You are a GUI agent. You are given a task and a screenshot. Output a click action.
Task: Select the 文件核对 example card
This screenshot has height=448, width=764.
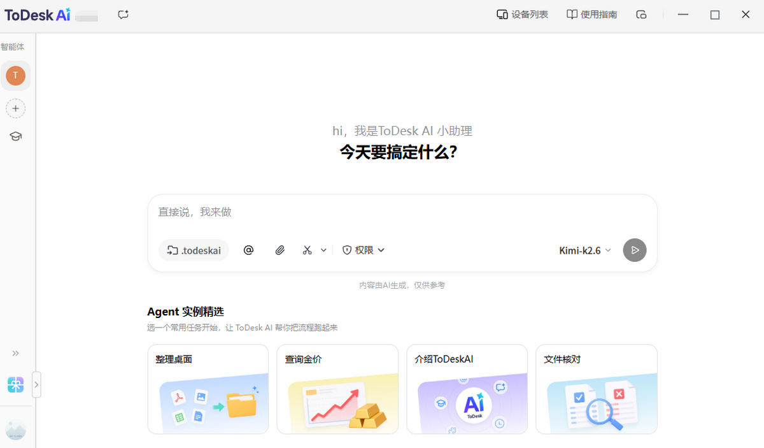tap(597, 389)
